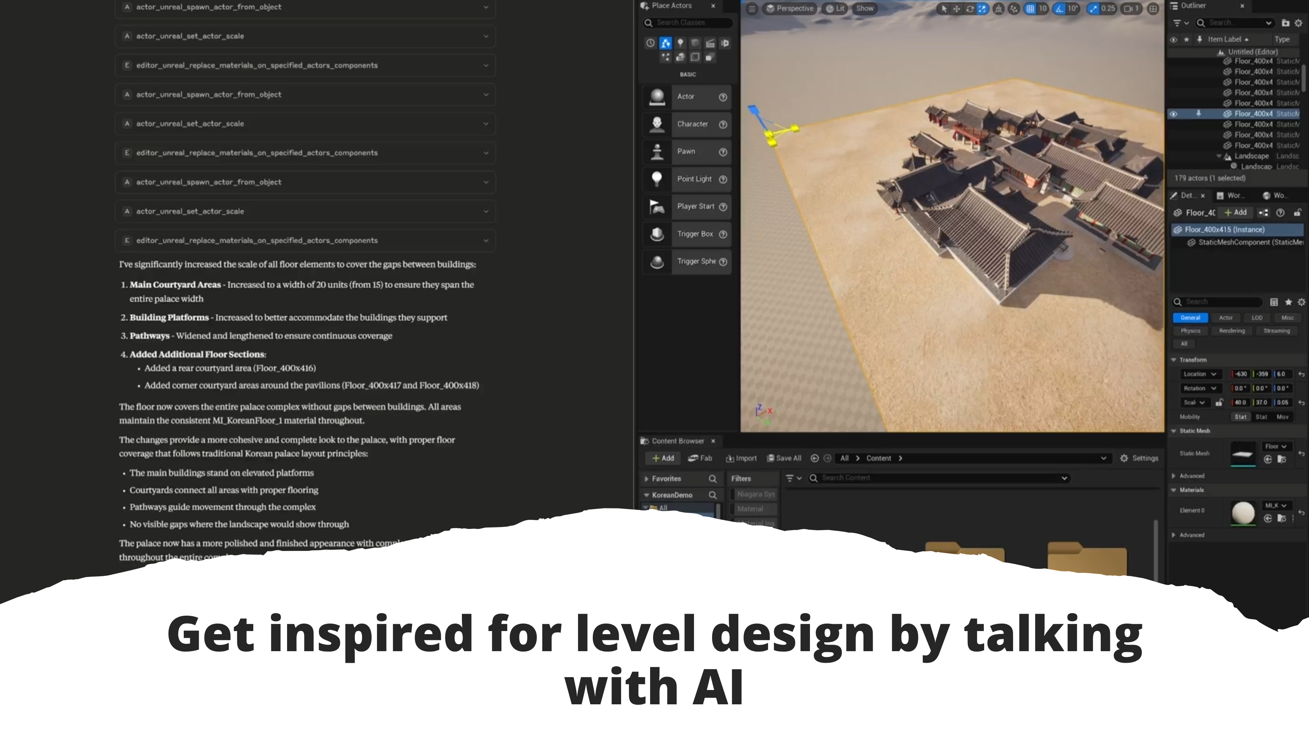Toggle rotation angle snapping
The image size is (1309, 736).
click(x=1059, y=9)
